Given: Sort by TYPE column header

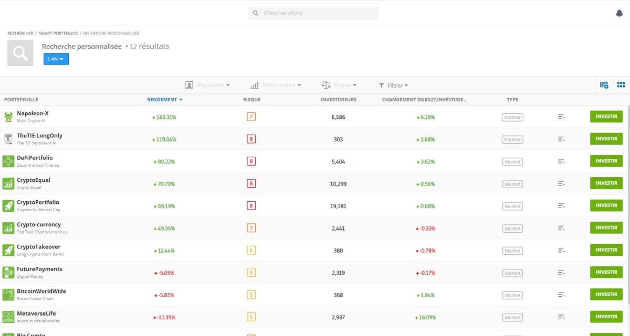Looking at the screenshot, I should (512, 100).
